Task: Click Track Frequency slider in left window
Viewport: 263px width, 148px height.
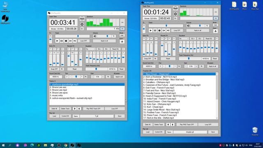Action: click(x=97, y=69)
